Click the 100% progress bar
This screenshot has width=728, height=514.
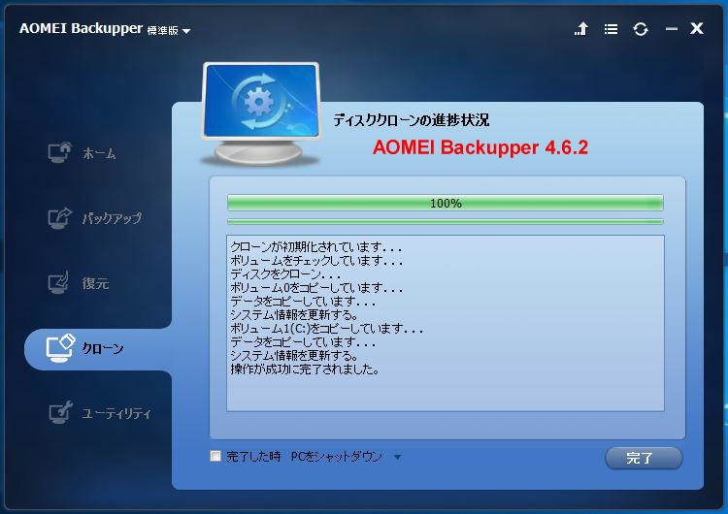point(446,203)
